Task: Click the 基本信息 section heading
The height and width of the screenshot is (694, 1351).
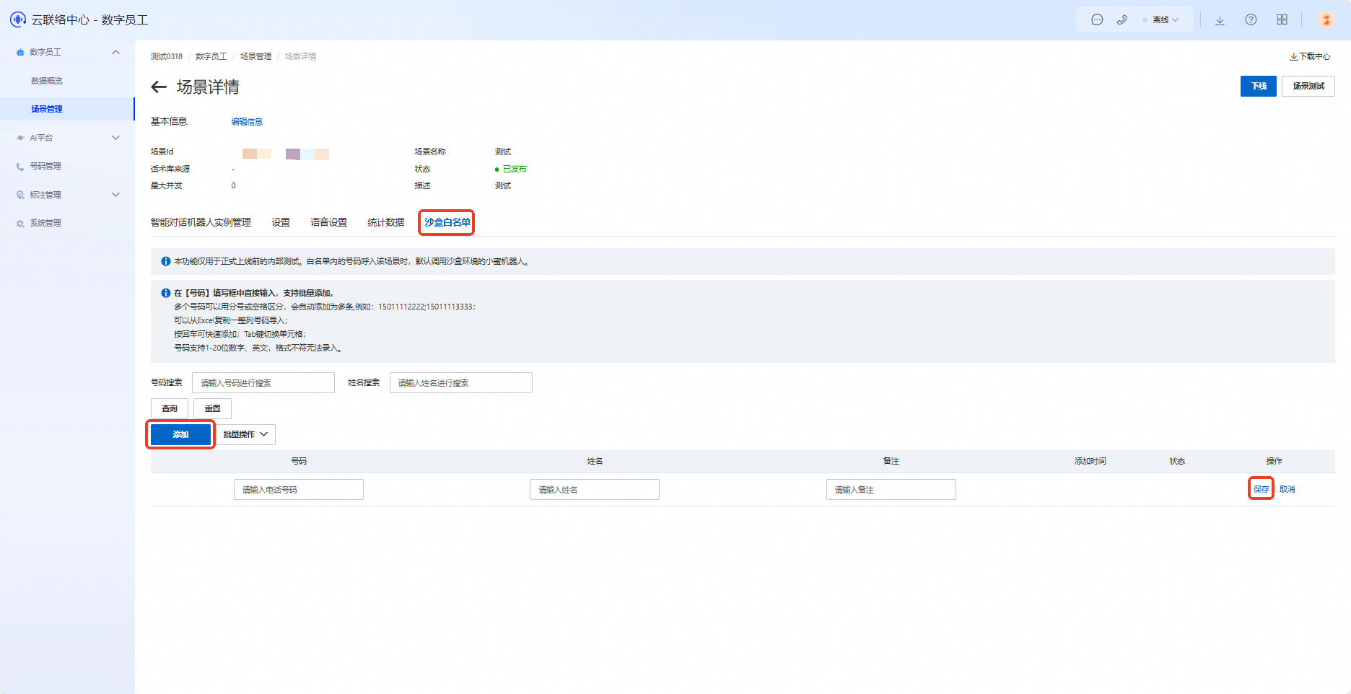Action: [x=169, y=122]
